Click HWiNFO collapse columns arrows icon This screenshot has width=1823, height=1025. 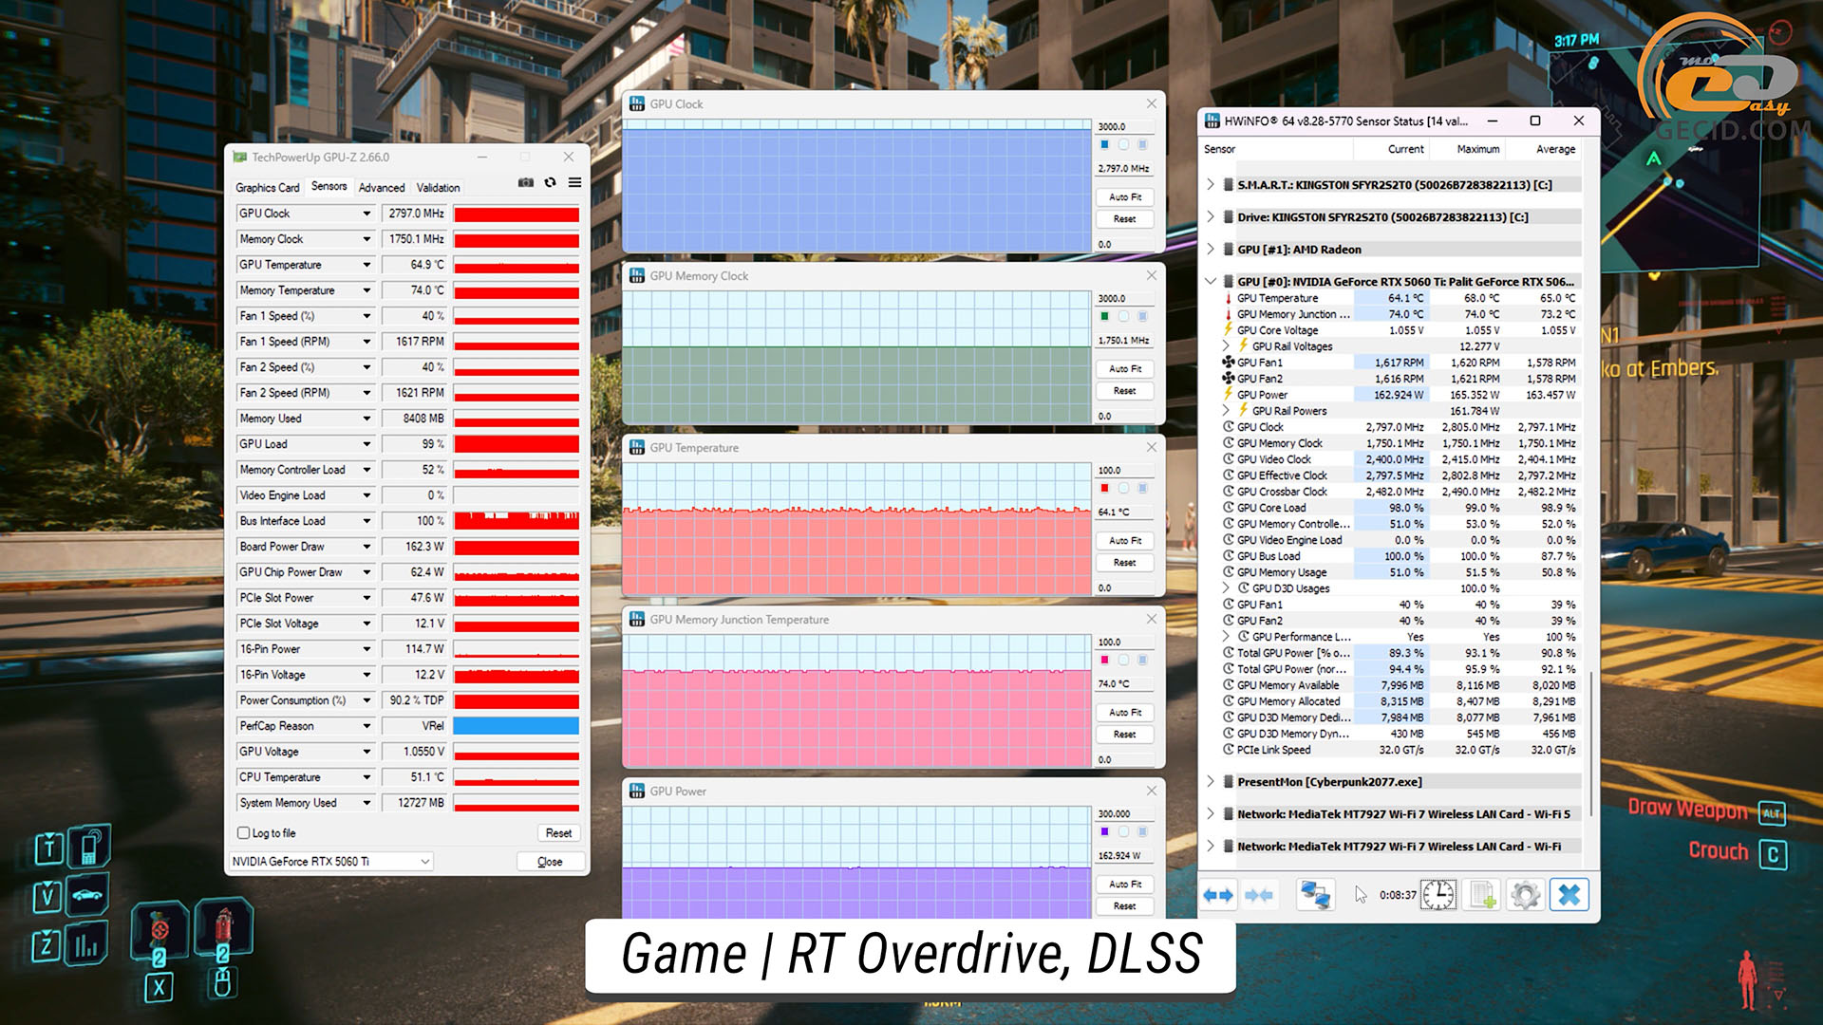1258,895
